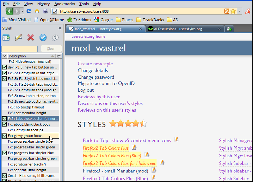Bookmark this page with the star icon
Image resolution: width=253 pixels, height=182 pixels.
(x=233, y=11)
